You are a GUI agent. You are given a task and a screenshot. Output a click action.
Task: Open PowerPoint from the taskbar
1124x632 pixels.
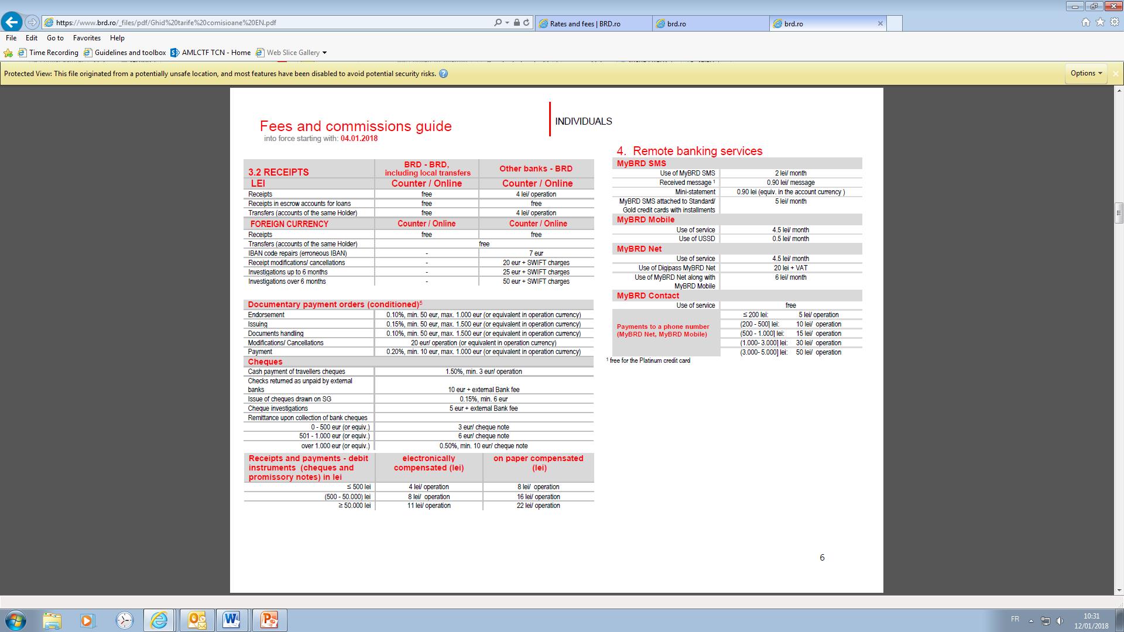coord(269,620)
